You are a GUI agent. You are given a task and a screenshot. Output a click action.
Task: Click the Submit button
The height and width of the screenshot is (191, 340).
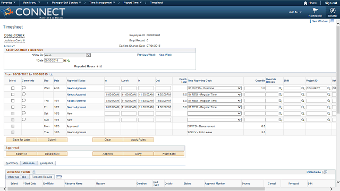coord(52,140)
